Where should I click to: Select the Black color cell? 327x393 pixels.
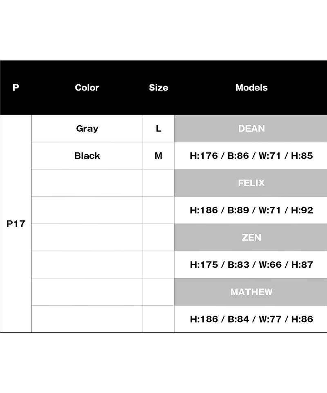pos(87,156)
